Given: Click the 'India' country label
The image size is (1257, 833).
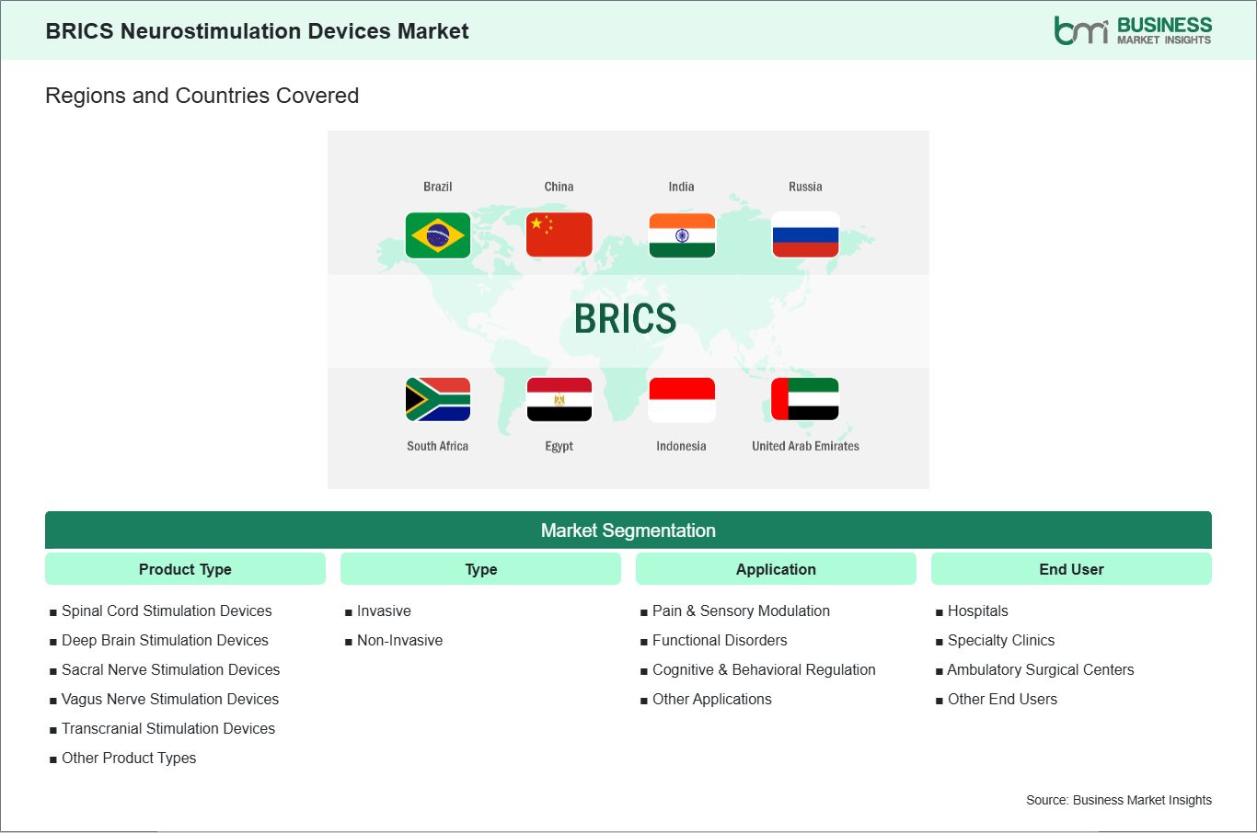Looking at the screenshot, I should [x=681, y=187].
